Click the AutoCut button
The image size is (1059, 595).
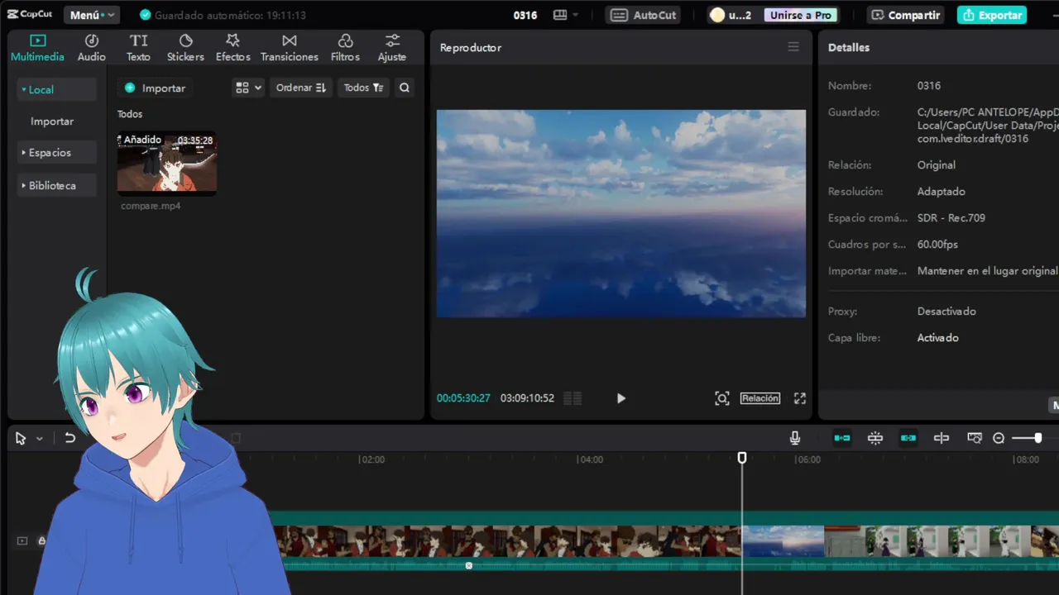click(645, 15)
